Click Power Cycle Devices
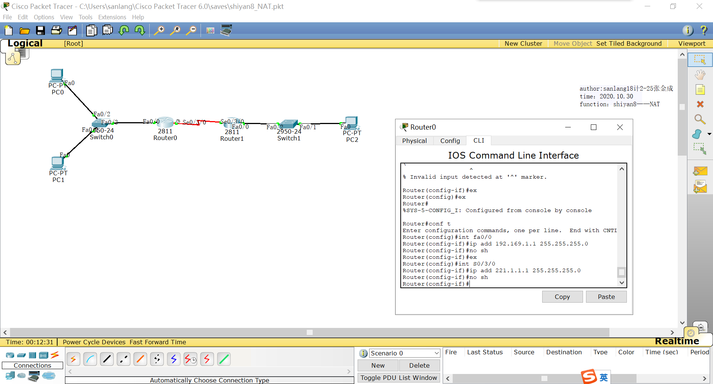713x384 pixels. click(94, 342)
